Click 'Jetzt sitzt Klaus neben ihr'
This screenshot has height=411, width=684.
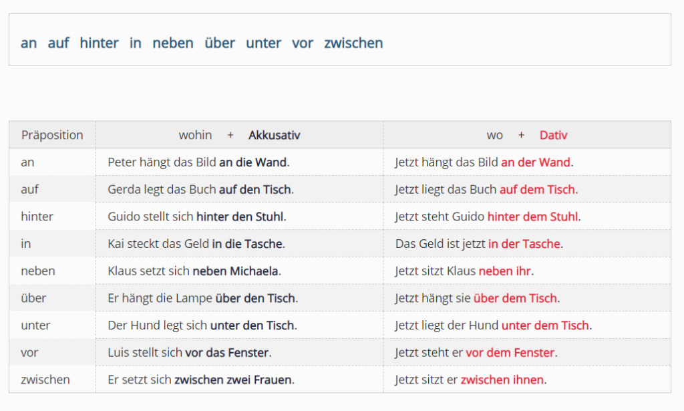pos(465,271)
